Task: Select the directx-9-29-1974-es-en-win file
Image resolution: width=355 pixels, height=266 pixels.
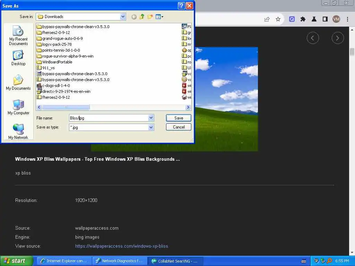Action: click(x=64, y=91)
